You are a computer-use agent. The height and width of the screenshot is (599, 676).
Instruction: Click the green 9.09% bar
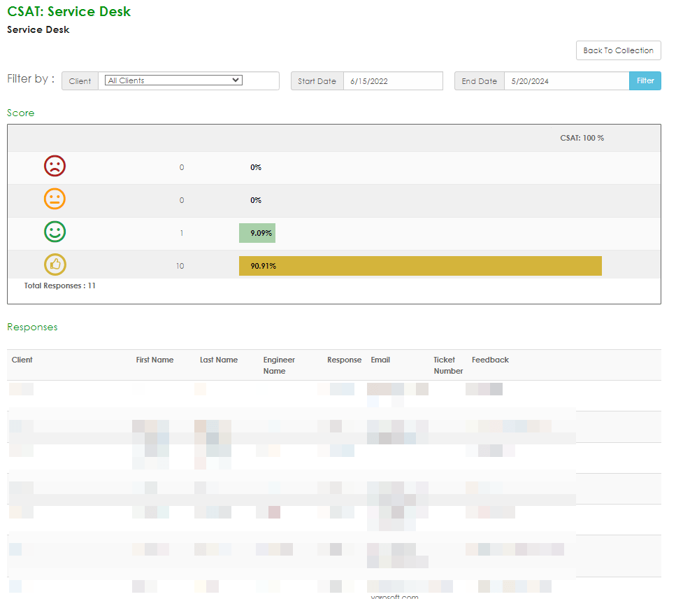pos(257,233)
